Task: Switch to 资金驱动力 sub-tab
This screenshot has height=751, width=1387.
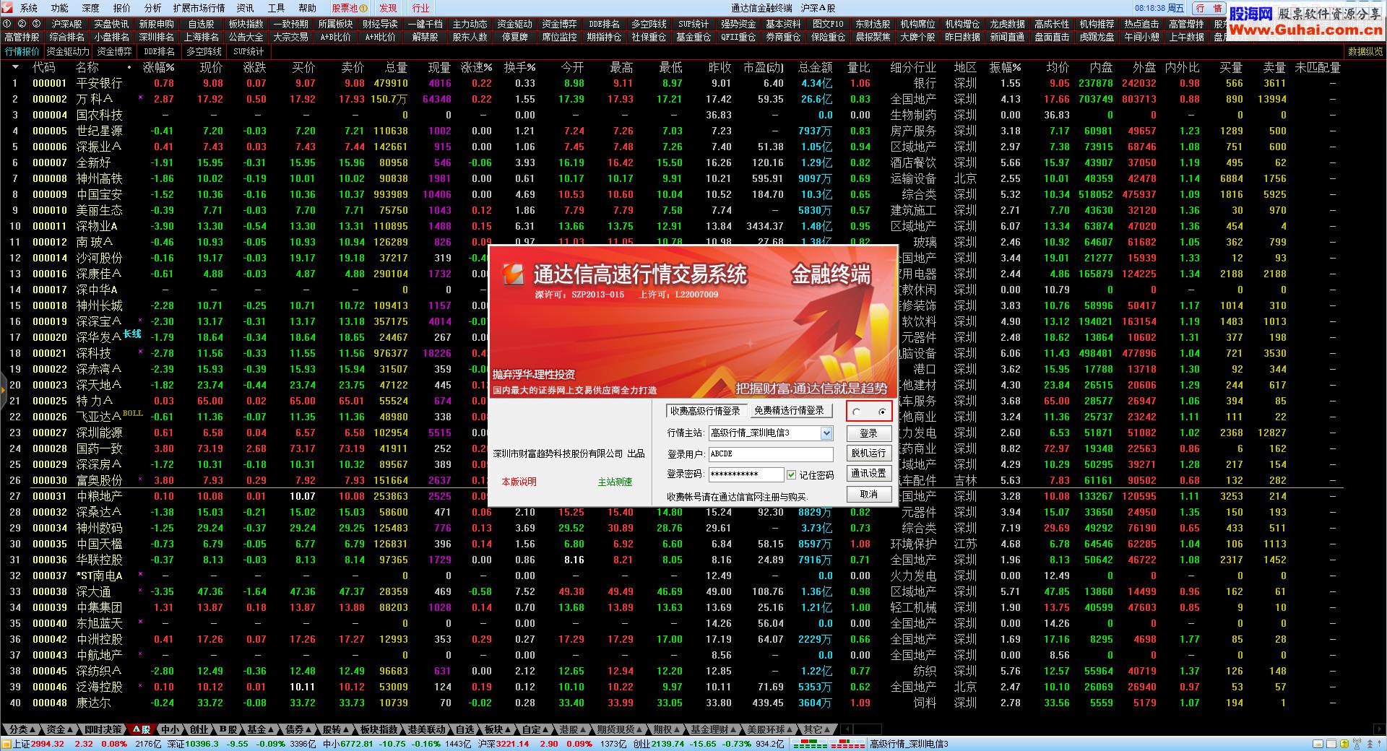Action: click(x=68, y=51)
